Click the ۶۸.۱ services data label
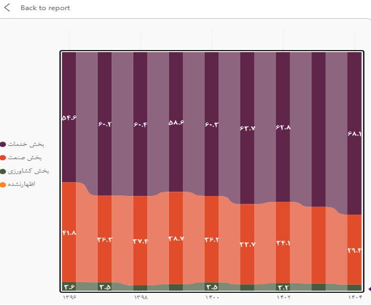This screenshot has width=371, height=305. [354, 134]
